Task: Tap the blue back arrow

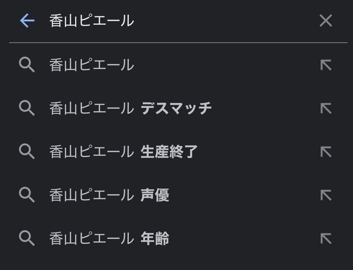Action: point(27,21)
